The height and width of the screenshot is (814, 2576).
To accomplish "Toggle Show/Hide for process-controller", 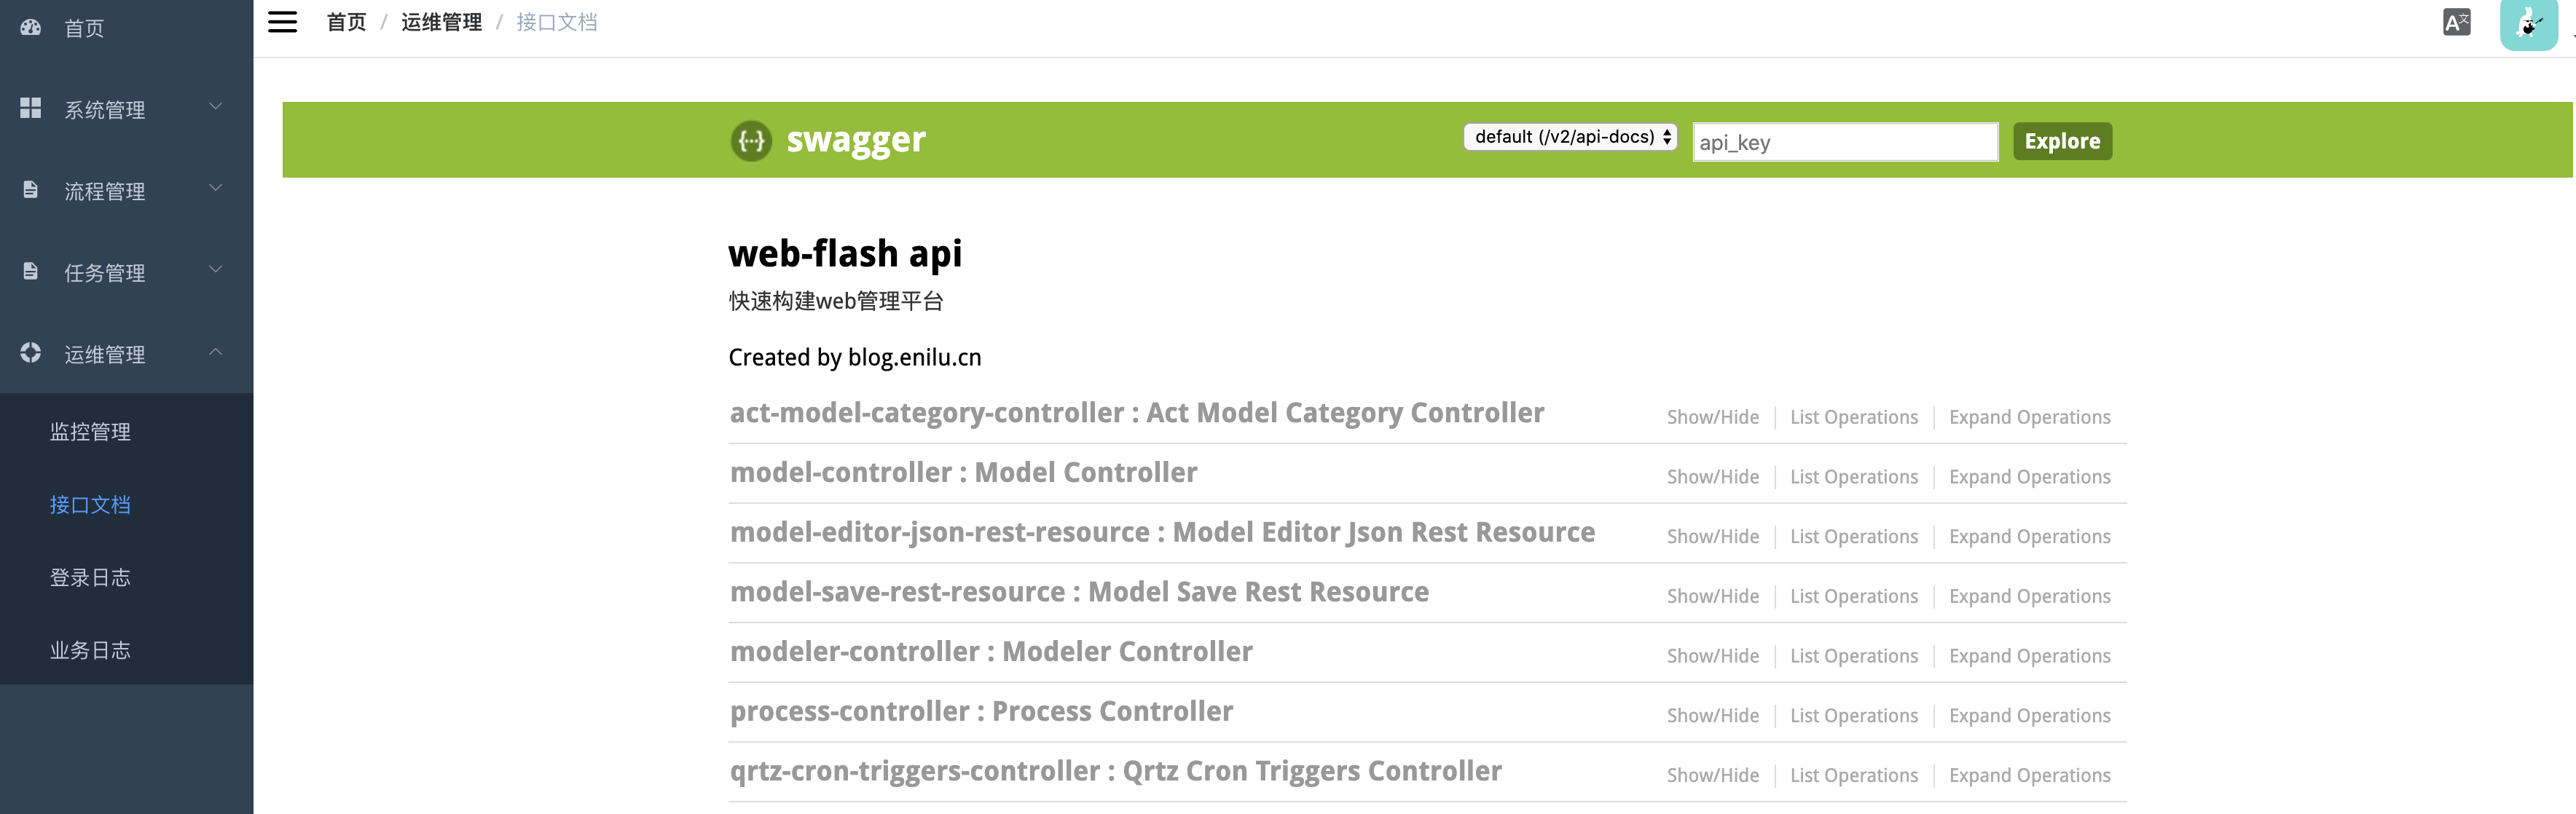I will pyautogui.click(x=1712, y=716).
